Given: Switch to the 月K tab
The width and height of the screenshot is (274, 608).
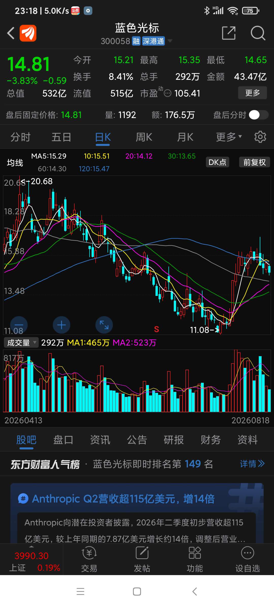Looking at the screenshot, I should coord(185,137).
